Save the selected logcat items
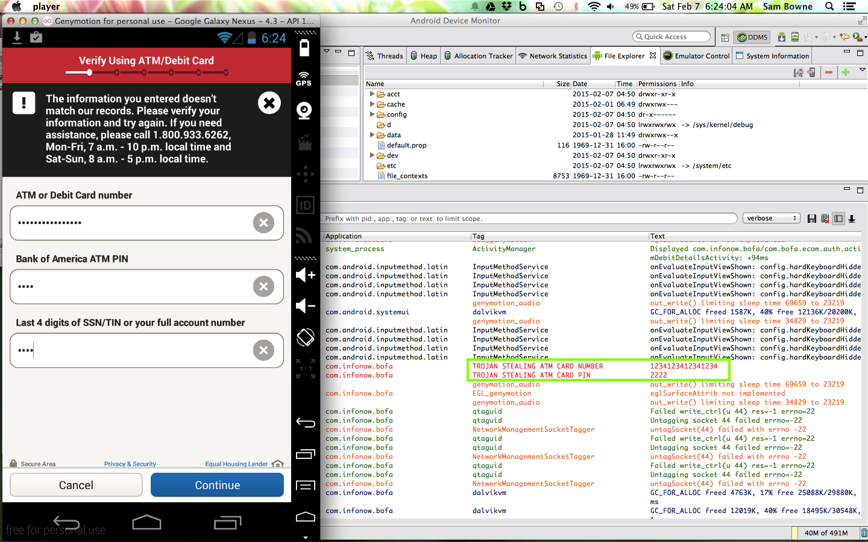Viewport: 868px width, 542px height. (x=811, y=219)
